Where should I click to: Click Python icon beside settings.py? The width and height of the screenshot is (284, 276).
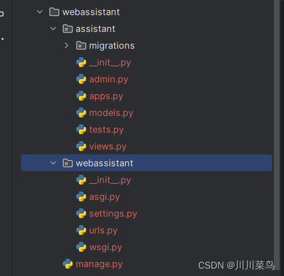click(81, 213)
